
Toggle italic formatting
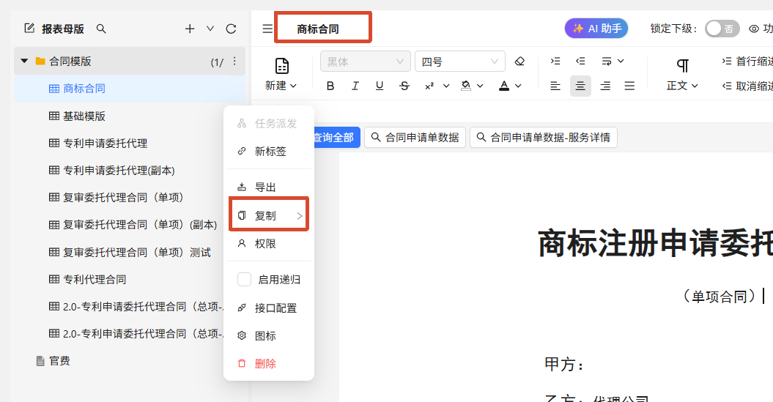[355, 86]
